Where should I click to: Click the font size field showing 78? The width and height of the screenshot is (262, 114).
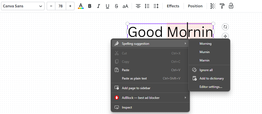click(x=61, y=6)
